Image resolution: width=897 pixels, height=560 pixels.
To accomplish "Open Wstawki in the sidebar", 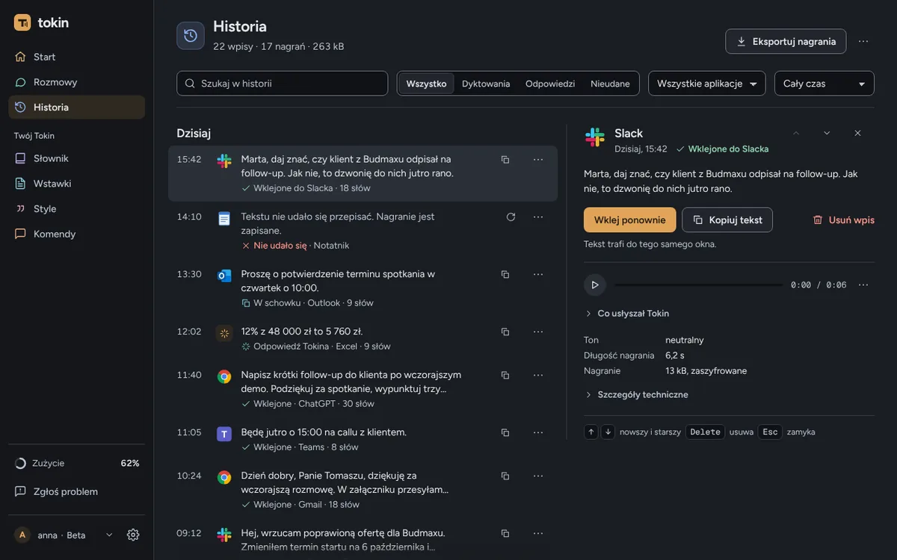I will [x=76, y=184].
